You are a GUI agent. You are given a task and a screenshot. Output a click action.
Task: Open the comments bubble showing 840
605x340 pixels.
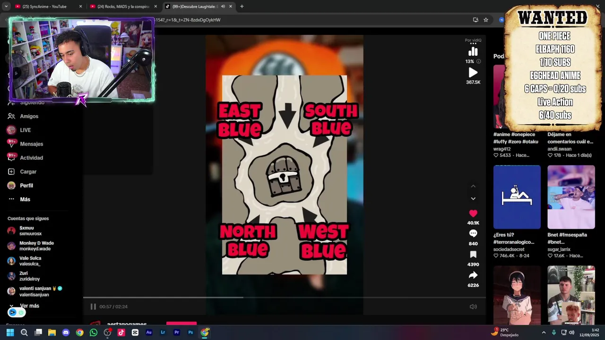(473, 233)
